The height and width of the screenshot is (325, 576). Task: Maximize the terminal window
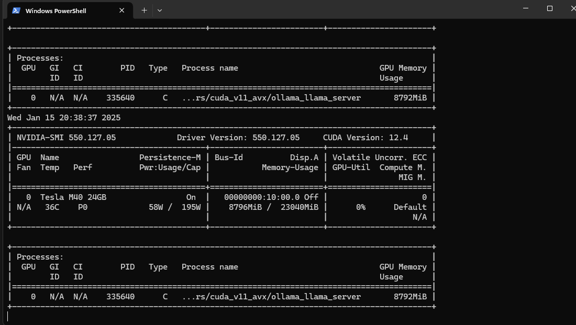[x=549, y=8]
